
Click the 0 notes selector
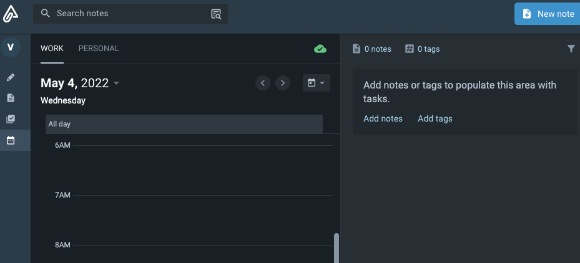(372, 49)
